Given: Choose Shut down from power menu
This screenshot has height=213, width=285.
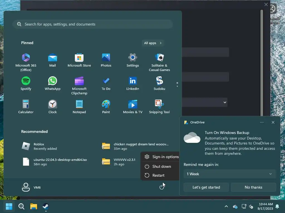Looking at the screenshot, I should point(160,166).
